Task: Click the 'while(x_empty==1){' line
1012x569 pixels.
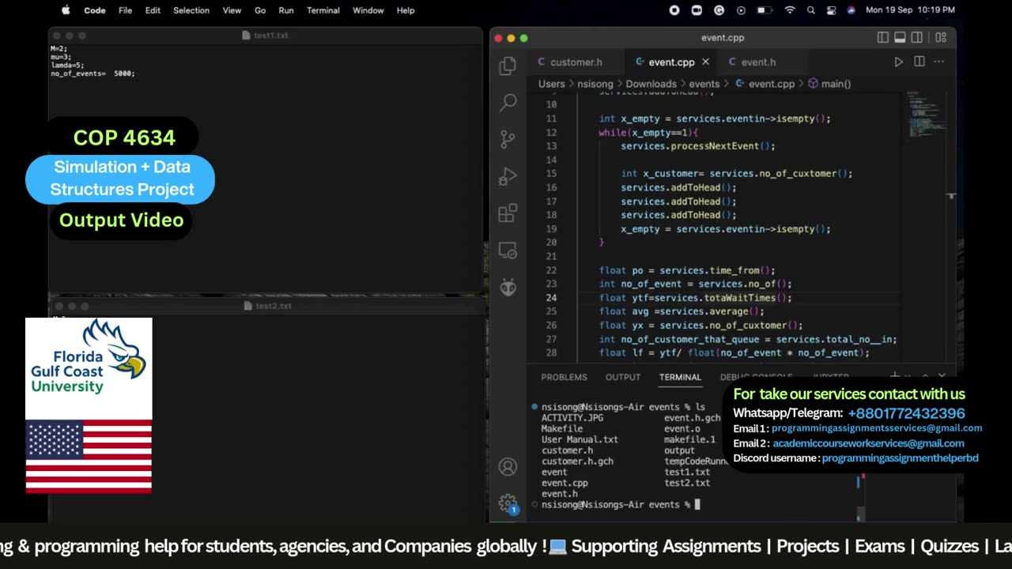Action: [648, 132]
